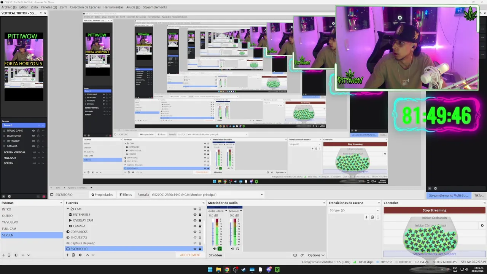Hide the COPA KICKS source
This screenshot has height=274, width=487.
(195, 232)
